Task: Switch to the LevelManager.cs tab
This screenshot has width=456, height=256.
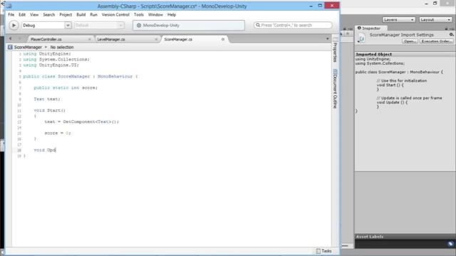Action: click(111, 39)
